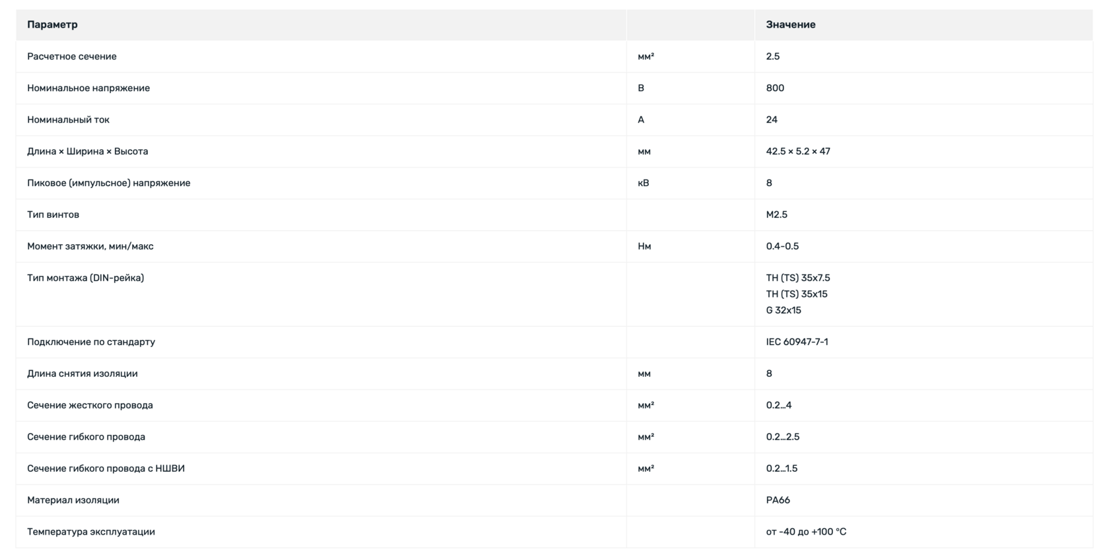
Task: Select the "Расчетное сечение" row label
Action: [x=71, y=56]
